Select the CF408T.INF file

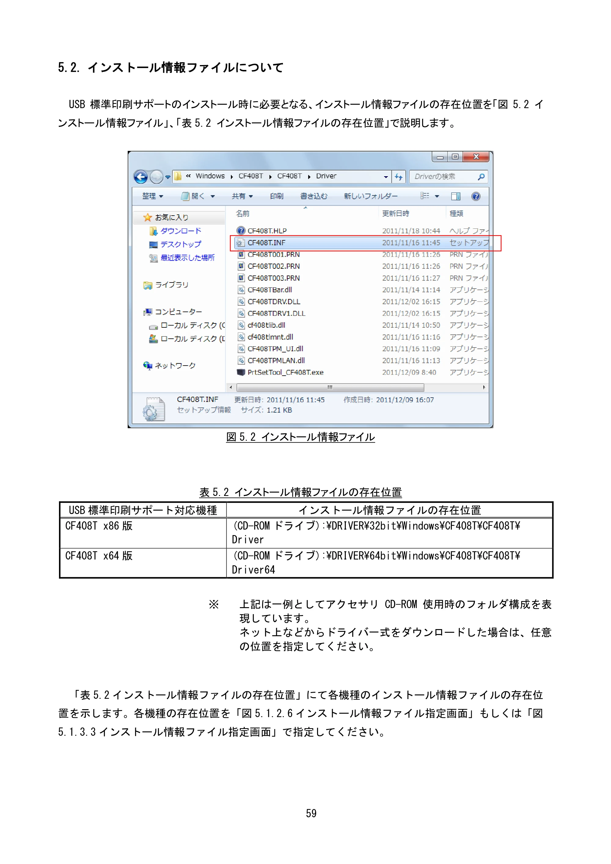click(361, 243)
